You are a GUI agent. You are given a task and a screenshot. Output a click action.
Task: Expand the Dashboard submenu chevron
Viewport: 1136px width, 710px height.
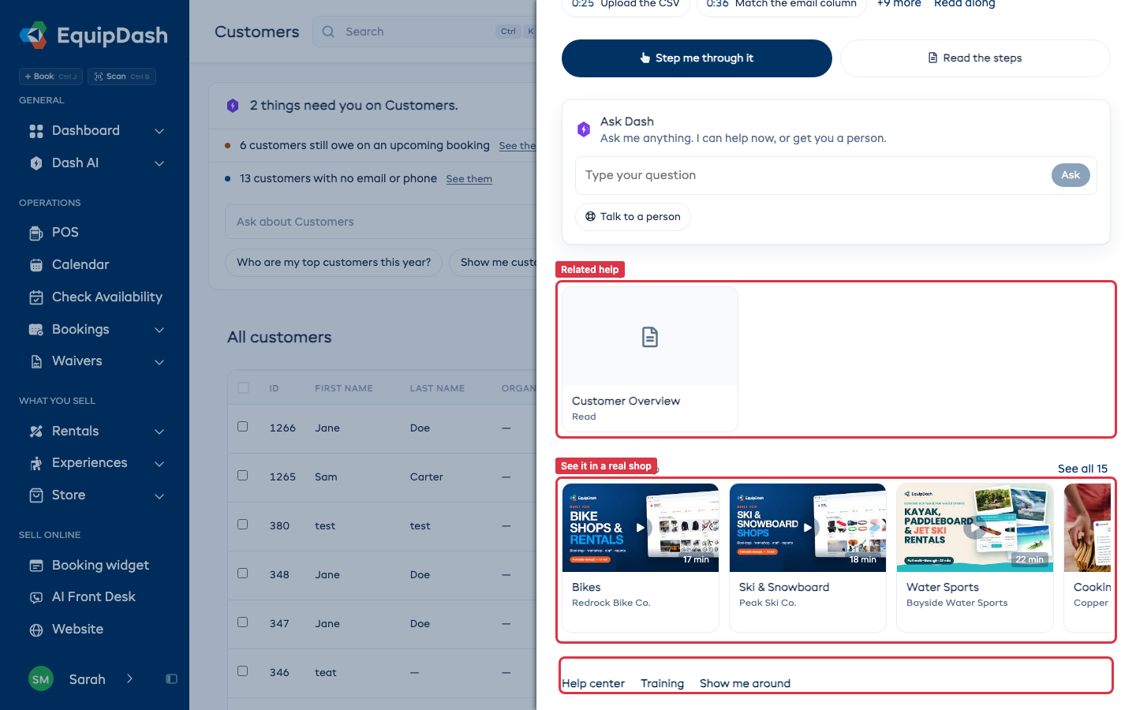(x=159, y=131)
